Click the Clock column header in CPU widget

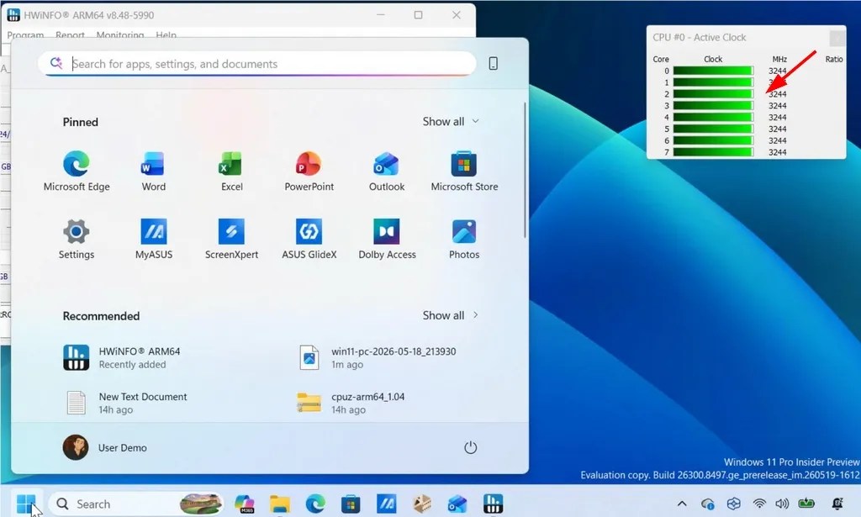[x=713, y=60]
